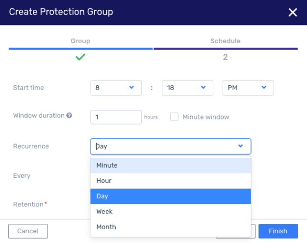Click the Window duration help icon
Image resolution: width=307 pixels, height=243 pixels.
click(69, 116)
